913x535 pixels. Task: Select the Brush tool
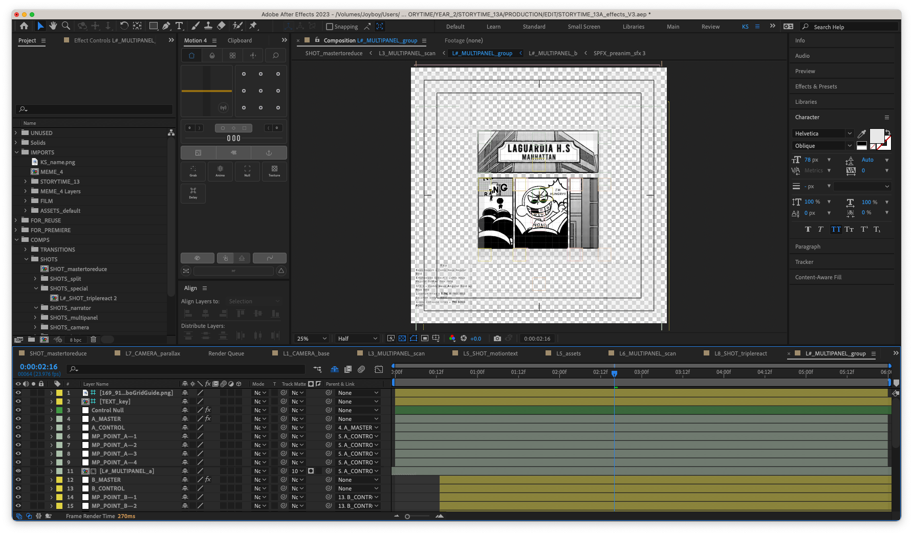[195, 26]
